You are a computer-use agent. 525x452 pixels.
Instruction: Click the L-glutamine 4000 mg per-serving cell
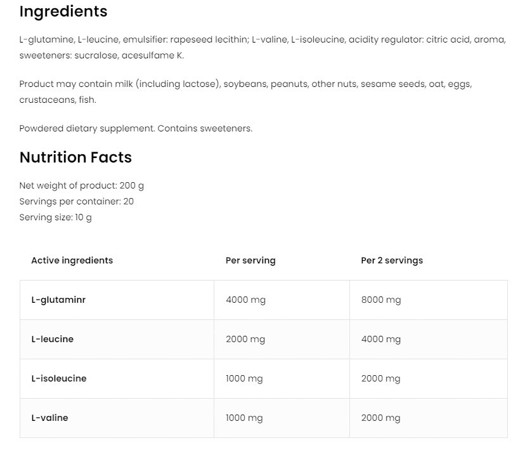245,300
